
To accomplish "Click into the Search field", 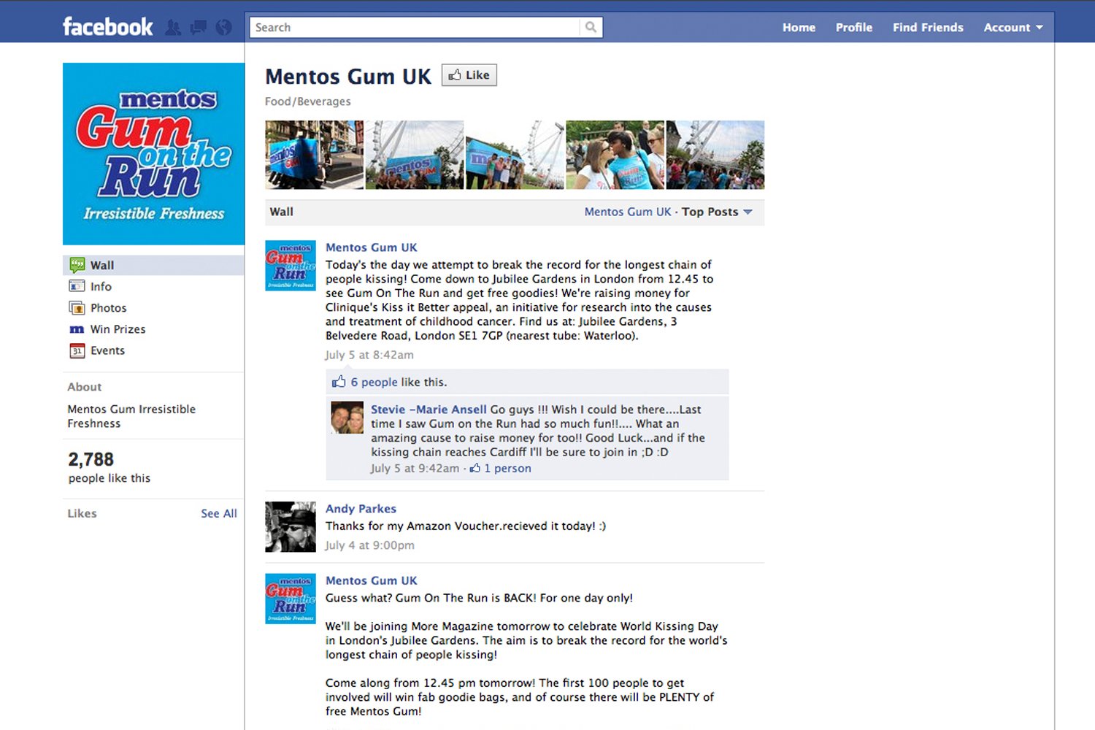I will pos(415,27).
